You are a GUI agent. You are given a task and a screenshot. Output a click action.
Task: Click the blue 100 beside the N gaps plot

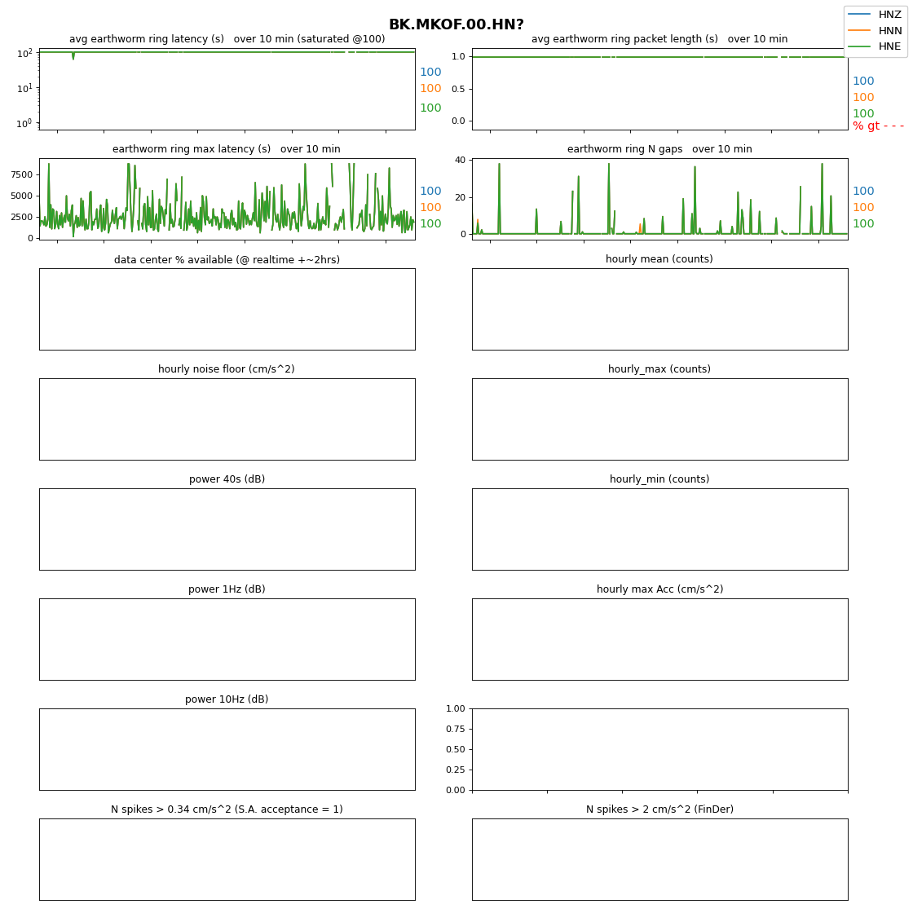click(x=863, y=191)
